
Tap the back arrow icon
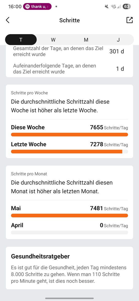[x=8, y=20]
